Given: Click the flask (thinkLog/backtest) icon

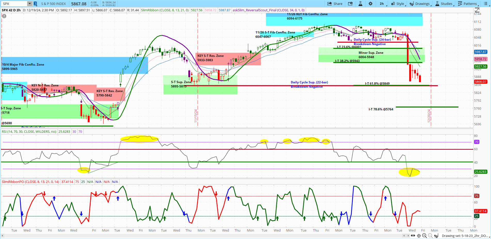Looking at the screenshot, I should pos(360,4).
